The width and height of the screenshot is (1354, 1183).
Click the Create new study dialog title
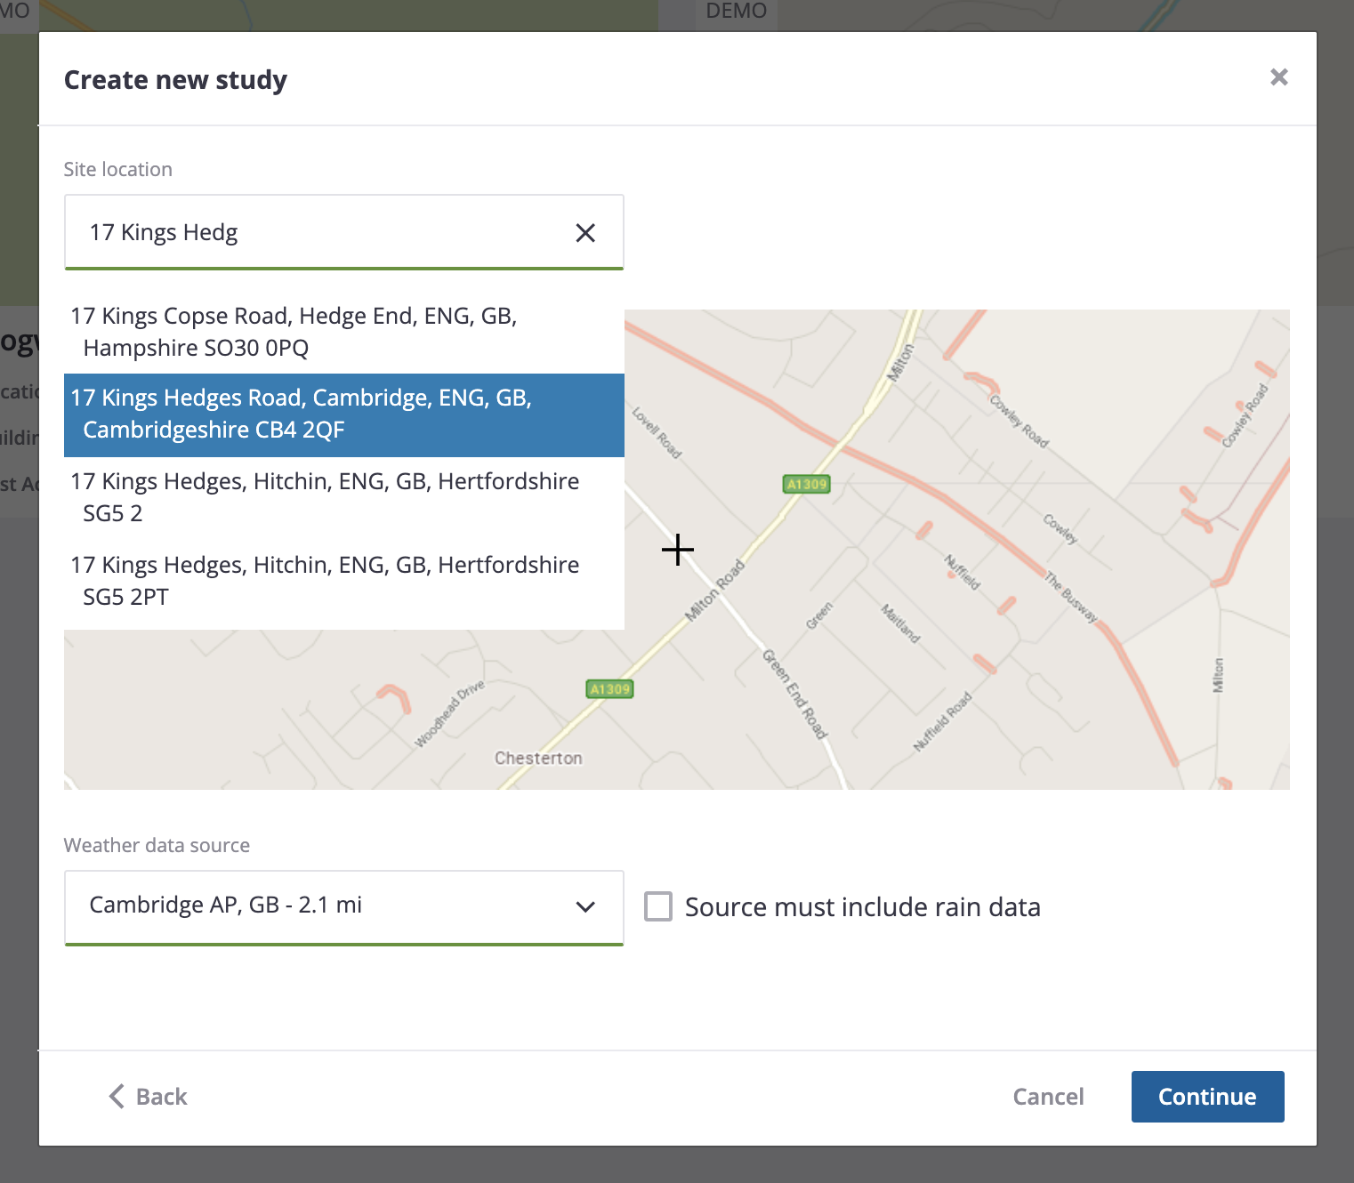click(175, 79)
